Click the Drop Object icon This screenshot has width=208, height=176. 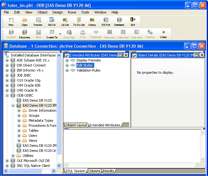click(69, 34)
